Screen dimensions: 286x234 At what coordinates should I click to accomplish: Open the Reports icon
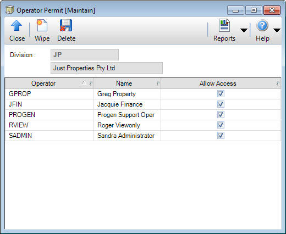coord(224,25)
